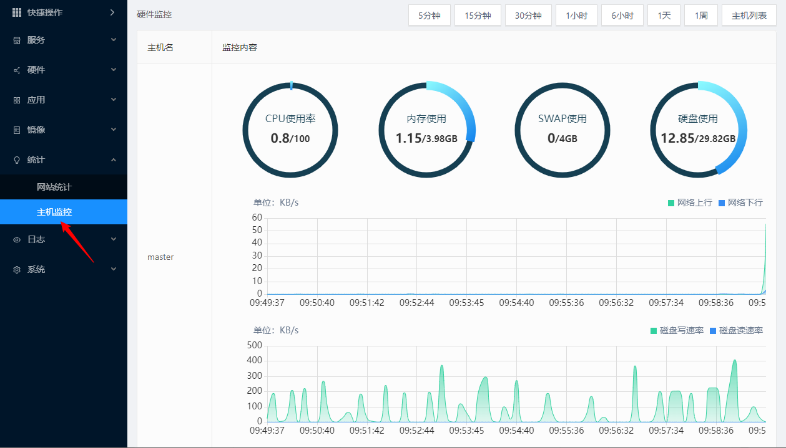
Task: Click the disk write rate chart area
Action: click(516, 383)
